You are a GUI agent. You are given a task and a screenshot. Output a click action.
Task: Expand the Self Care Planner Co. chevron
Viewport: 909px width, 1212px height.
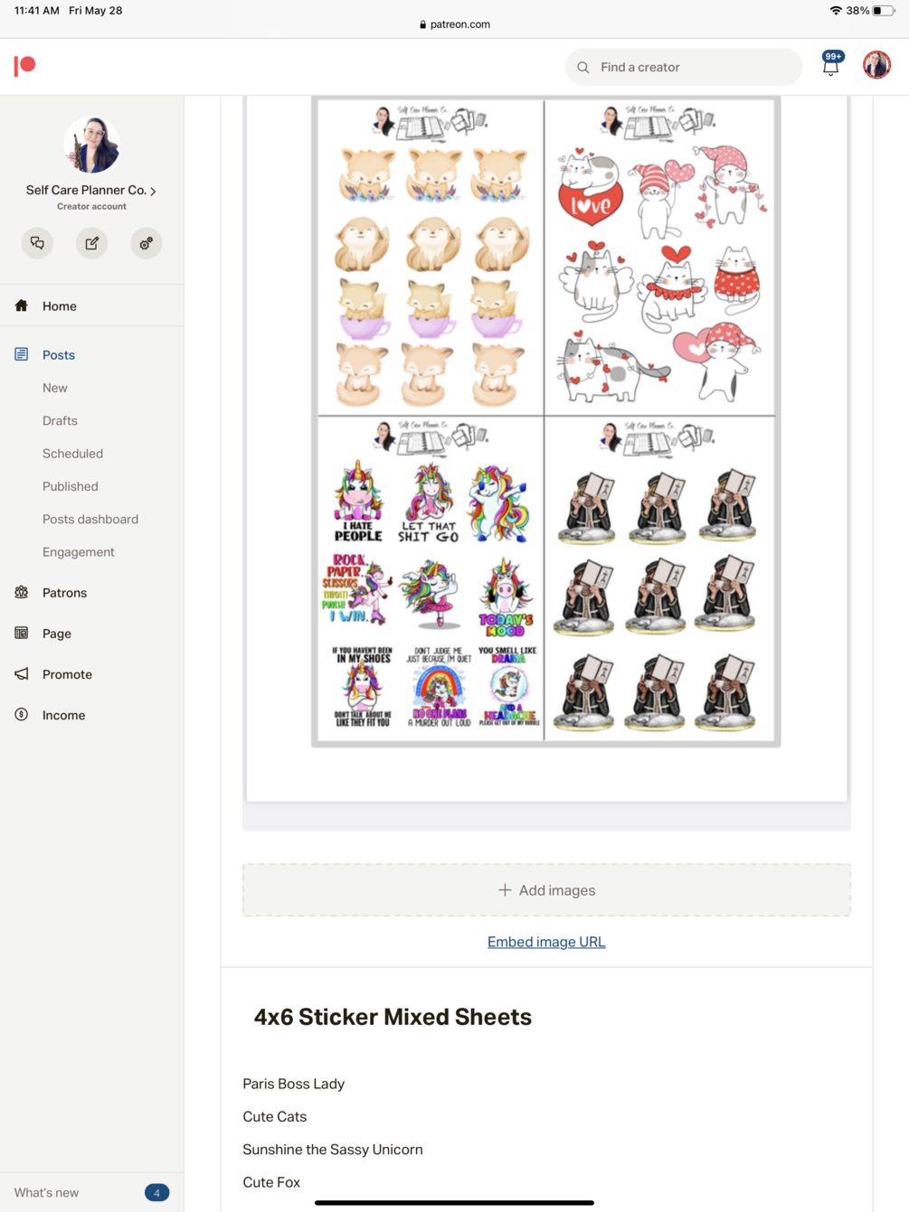pyautogui.click(x=154, y=192)
